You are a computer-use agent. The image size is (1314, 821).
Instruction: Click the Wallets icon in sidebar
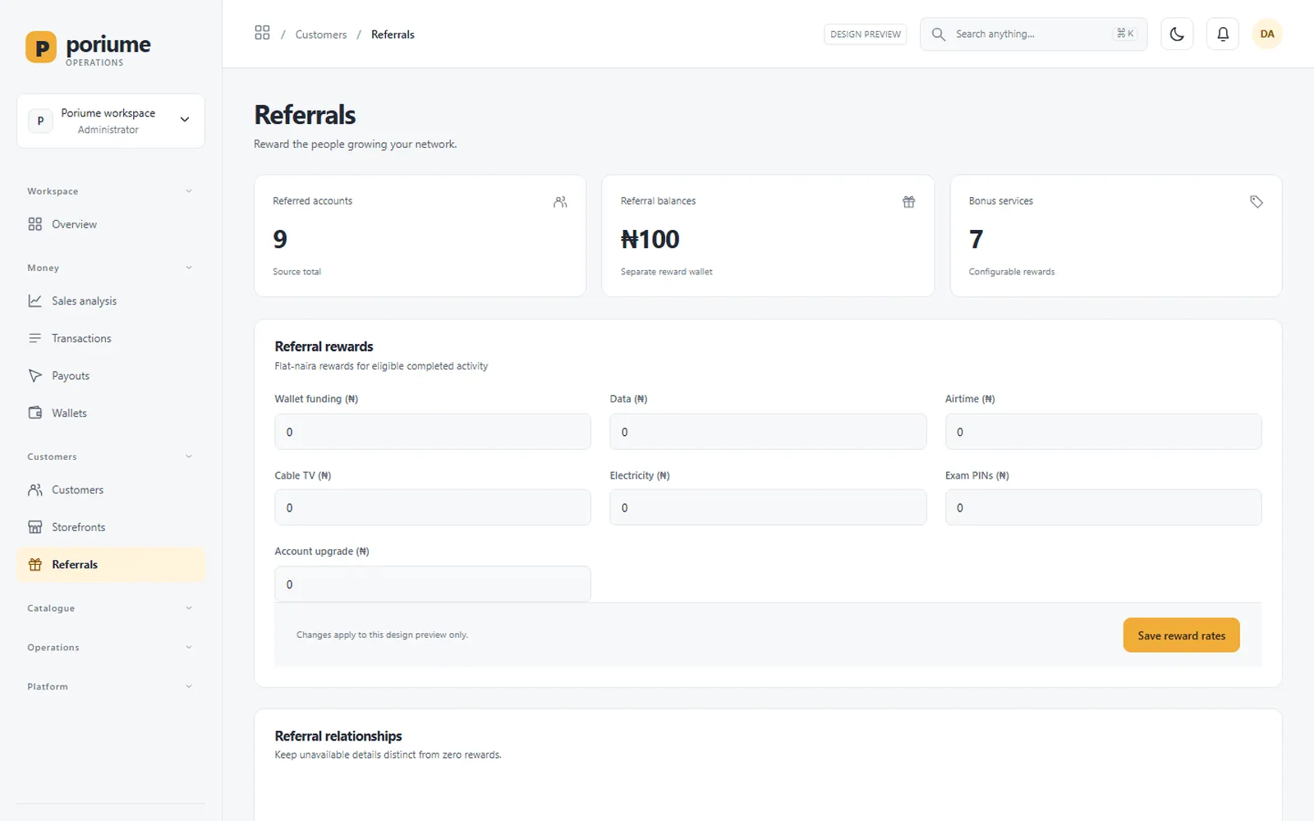(x=34, y=413)
